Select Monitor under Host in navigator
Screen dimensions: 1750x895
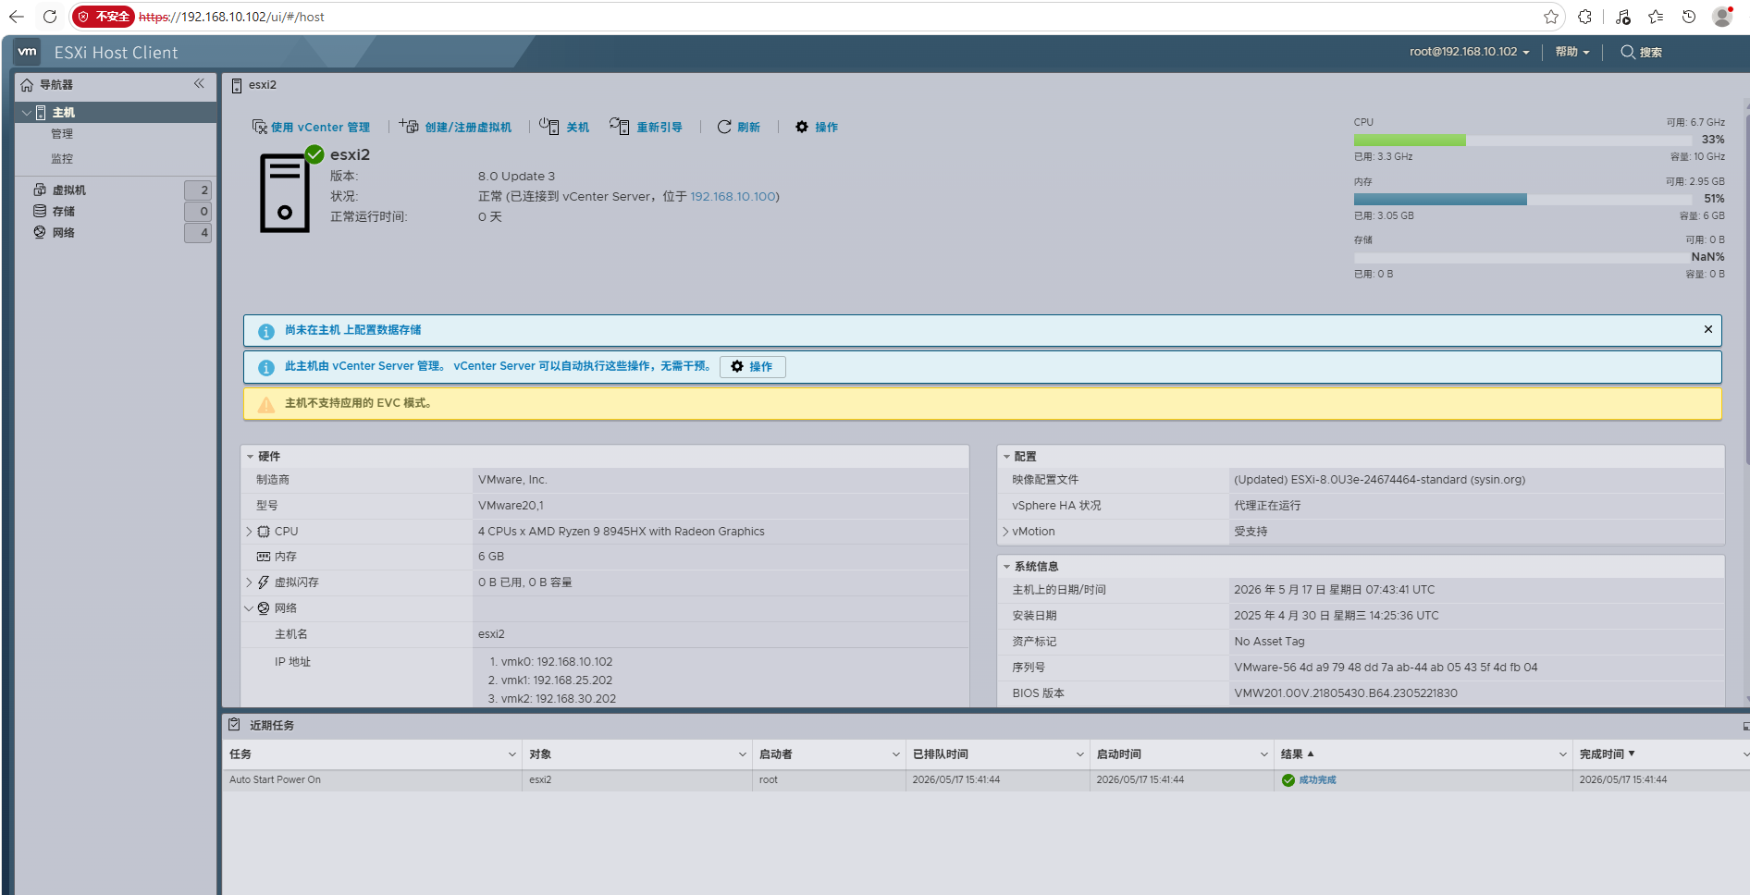62,159
